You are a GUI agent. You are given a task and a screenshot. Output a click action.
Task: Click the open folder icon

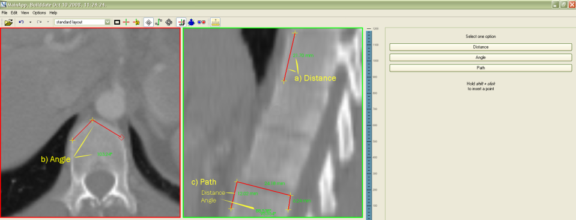(9, 22)
